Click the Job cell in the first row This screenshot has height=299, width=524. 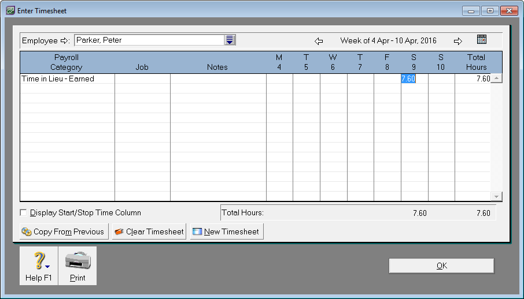(142, 79)
